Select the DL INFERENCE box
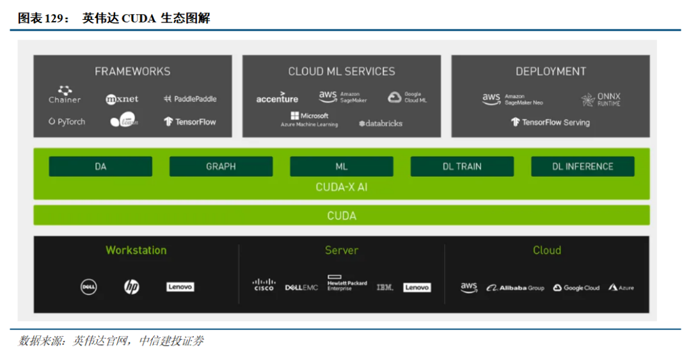The height and width of the screenshot is (354, 691). click(x=582, y=166)
